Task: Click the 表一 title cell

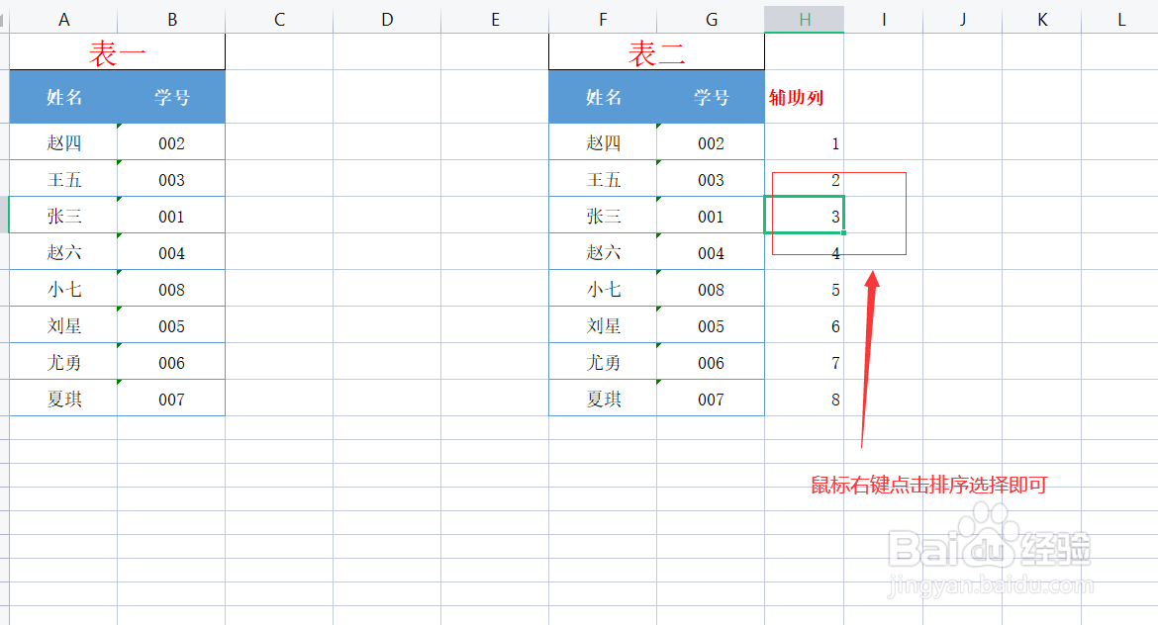Action: click(x=116, y=50)
